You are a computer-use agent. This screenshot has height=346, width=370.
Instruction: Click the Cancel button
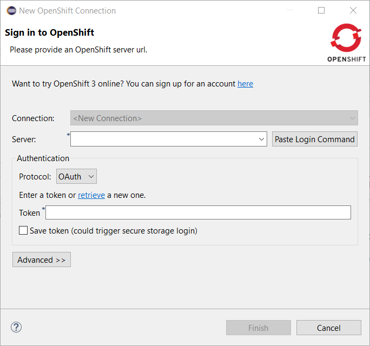(x=328, y=328)
